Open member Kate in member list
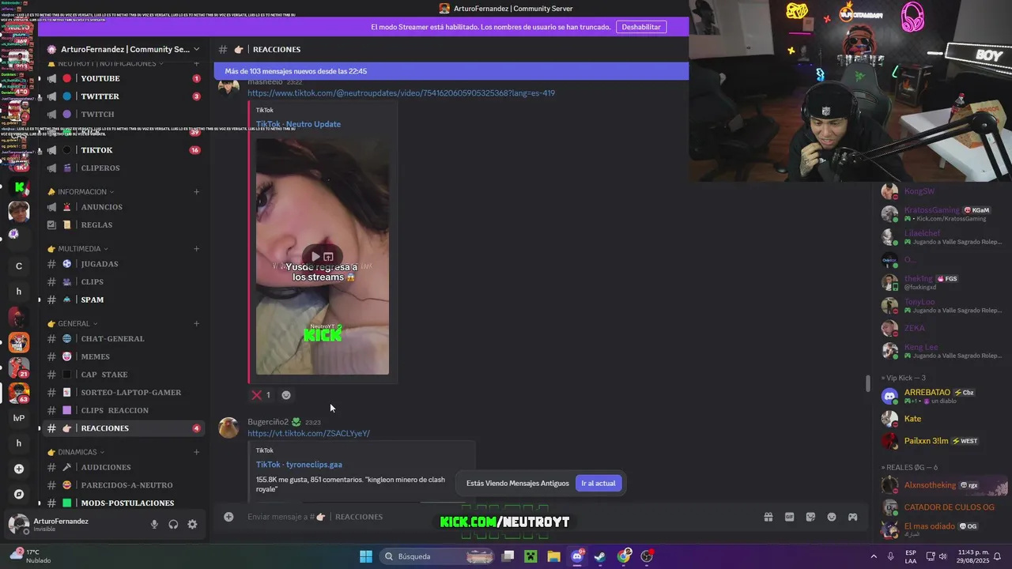 click(x=941, y=419)
